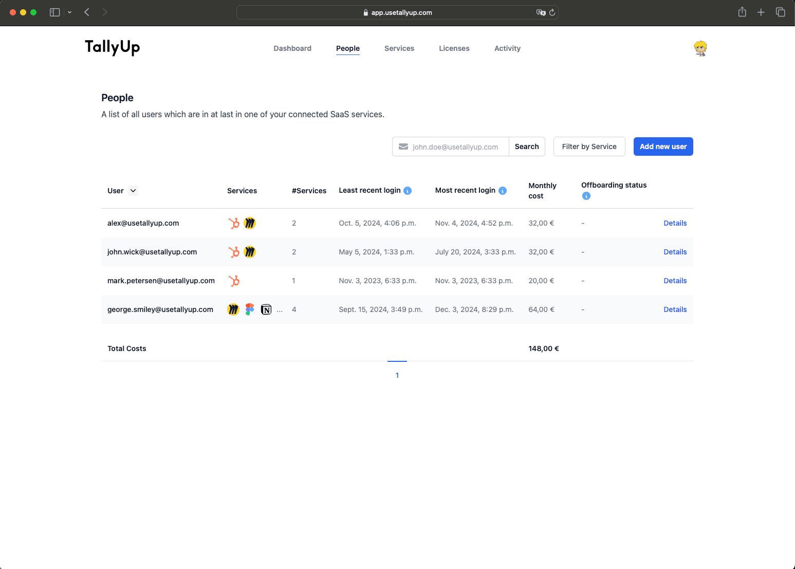Click the info icon beside Least recent login

click(408, 191)
